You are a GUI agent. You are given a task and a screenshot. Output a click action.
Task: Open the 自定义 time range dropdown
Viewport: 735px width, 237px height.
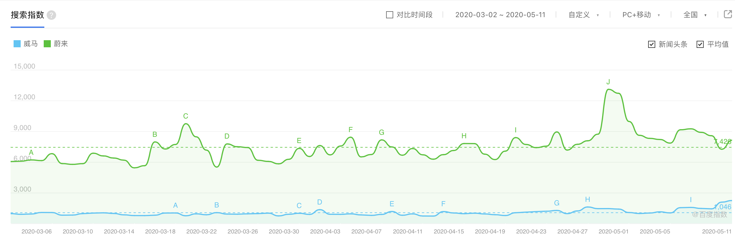click(x=583, y=15)
